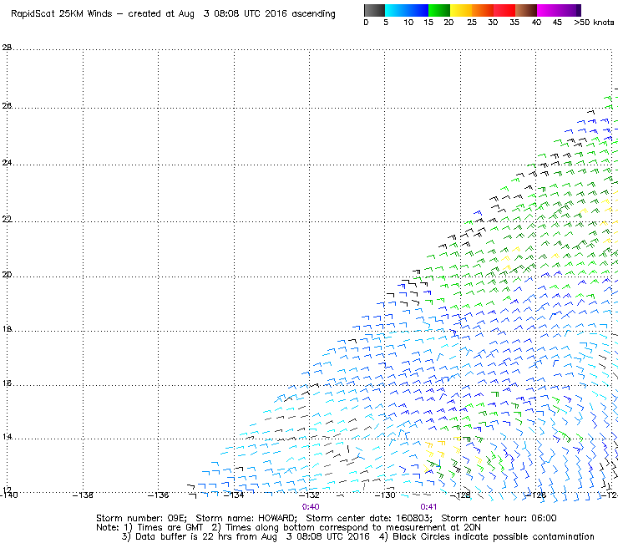This screenshot has height=543, width=618.
Task: Click the latitude 16 axis label
Action: click(x=7, y=383)
